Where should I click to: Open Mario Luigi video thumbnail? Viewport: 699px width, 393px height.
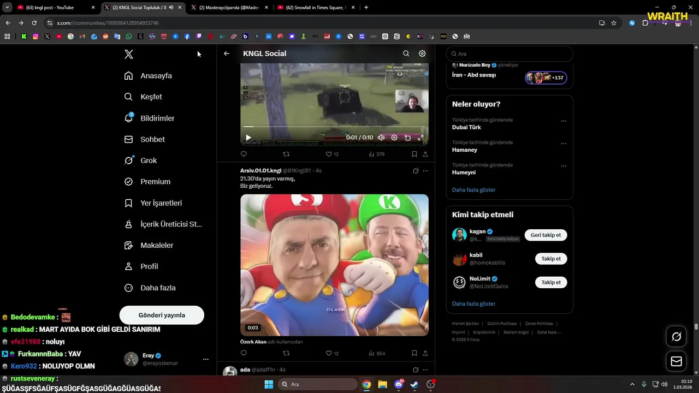(334, 265)
